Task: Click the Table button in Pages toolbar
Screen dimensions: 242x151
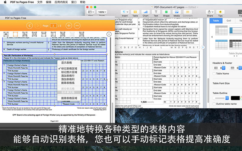Action: click(x=135, y=12)
